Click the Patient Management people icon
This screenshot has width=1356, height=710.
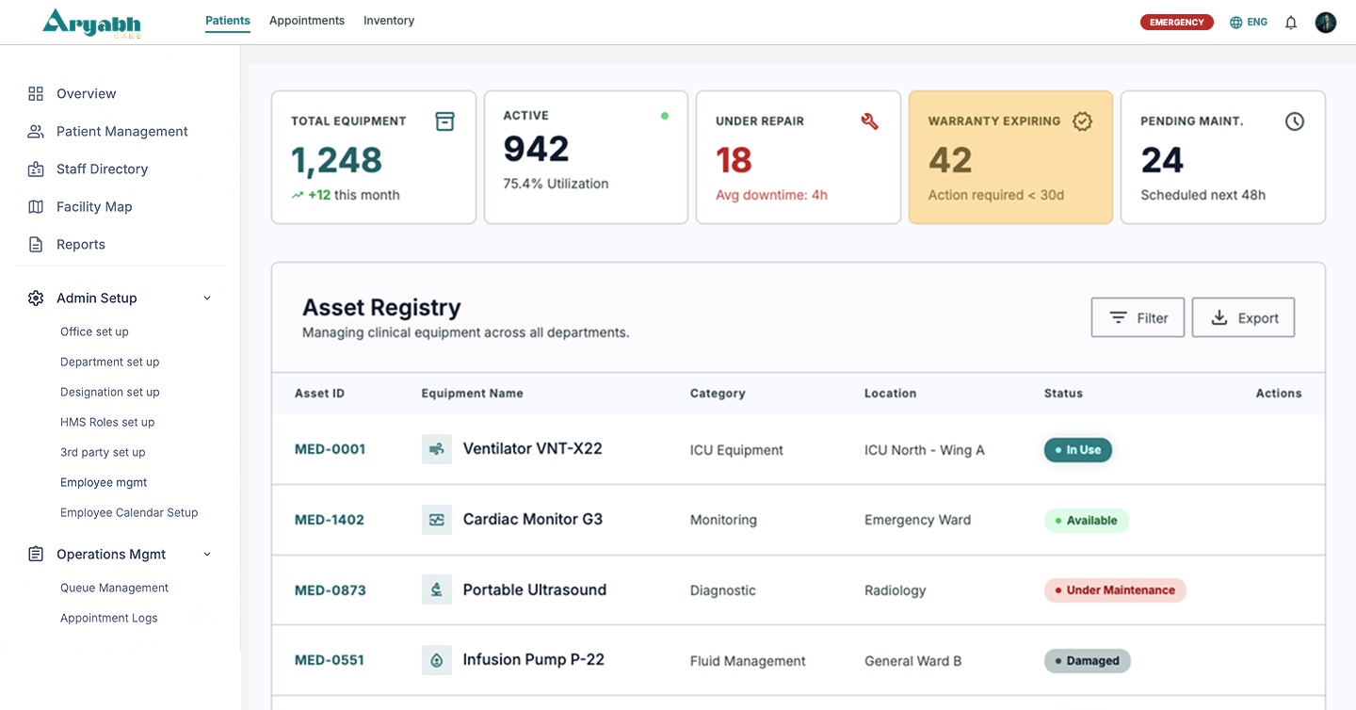point(36,131)
